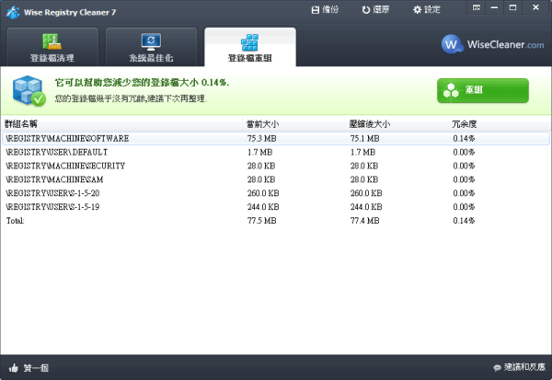Open the 還原 restore option
Image resolution: width=552 pixels, height=380 pixels.
tap(375, 9)
